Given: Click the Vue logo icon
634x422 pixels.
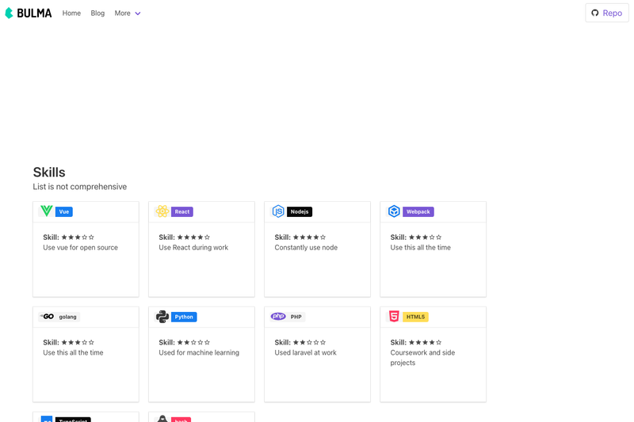Looking at the screenshot, I should click(x=47, y=211).
